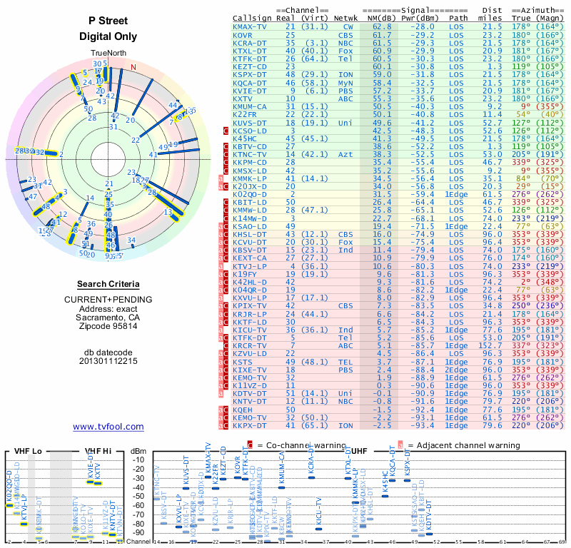Click KQEH callsign in the table
Viewport: 571px width, 548px height.
243,410
